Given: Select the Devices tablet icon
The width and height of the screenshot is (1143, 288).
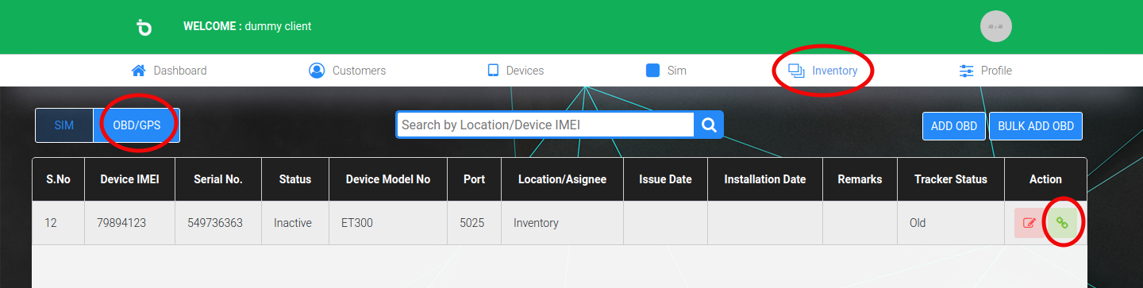Looking at the screenshot, I should tap(493, 71).
